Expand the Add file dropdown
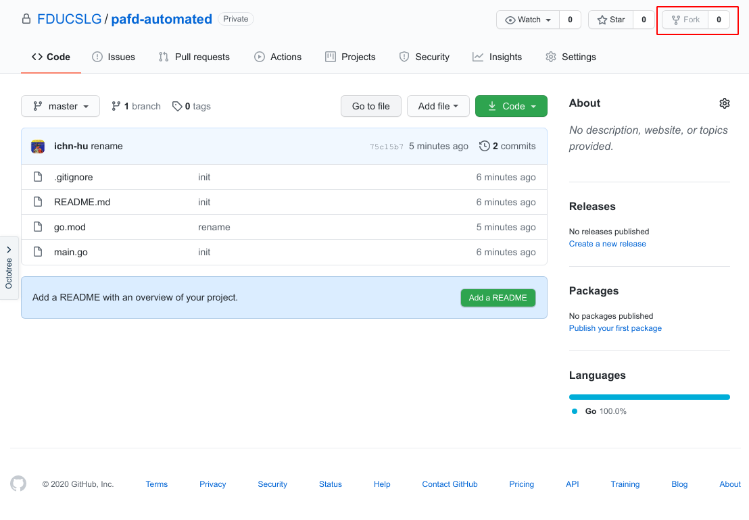 (x=438, y=106)
